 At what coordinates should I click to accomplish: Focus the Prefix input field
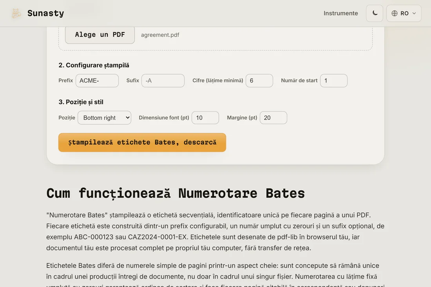97,81
